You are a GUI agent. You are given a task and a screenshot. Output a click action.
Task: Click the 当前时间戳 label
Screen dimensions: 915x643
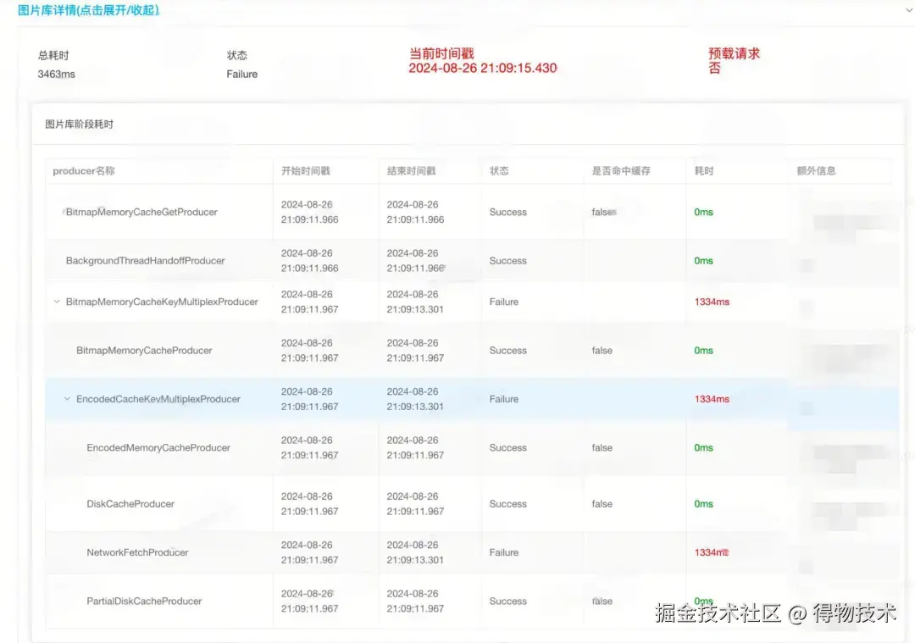point(441,53)
